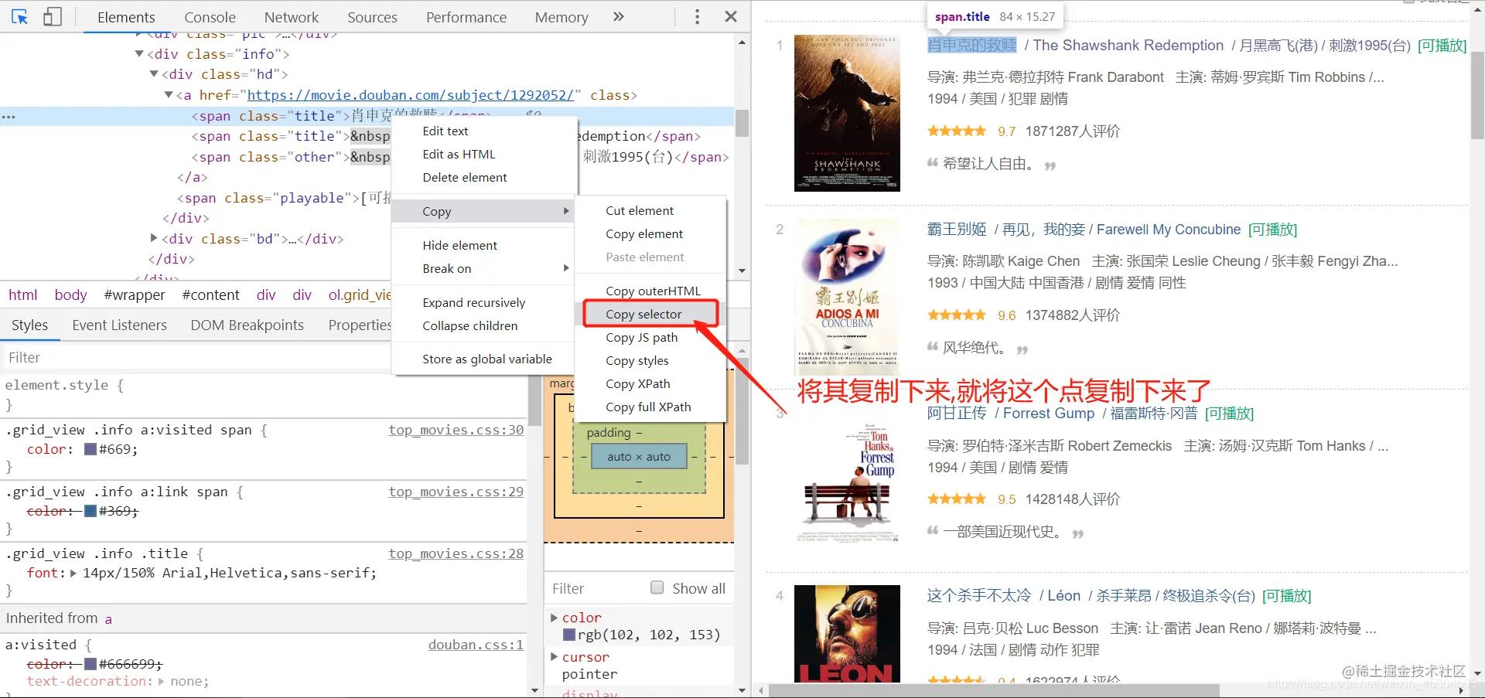
Task: Select the body breadcrumb
Action: click(x=71, y=295)
